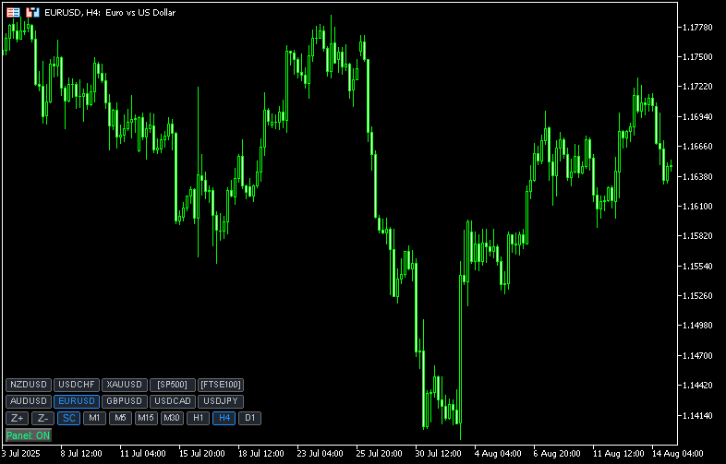Load the NZDUSD symbol

pos(28,385)
